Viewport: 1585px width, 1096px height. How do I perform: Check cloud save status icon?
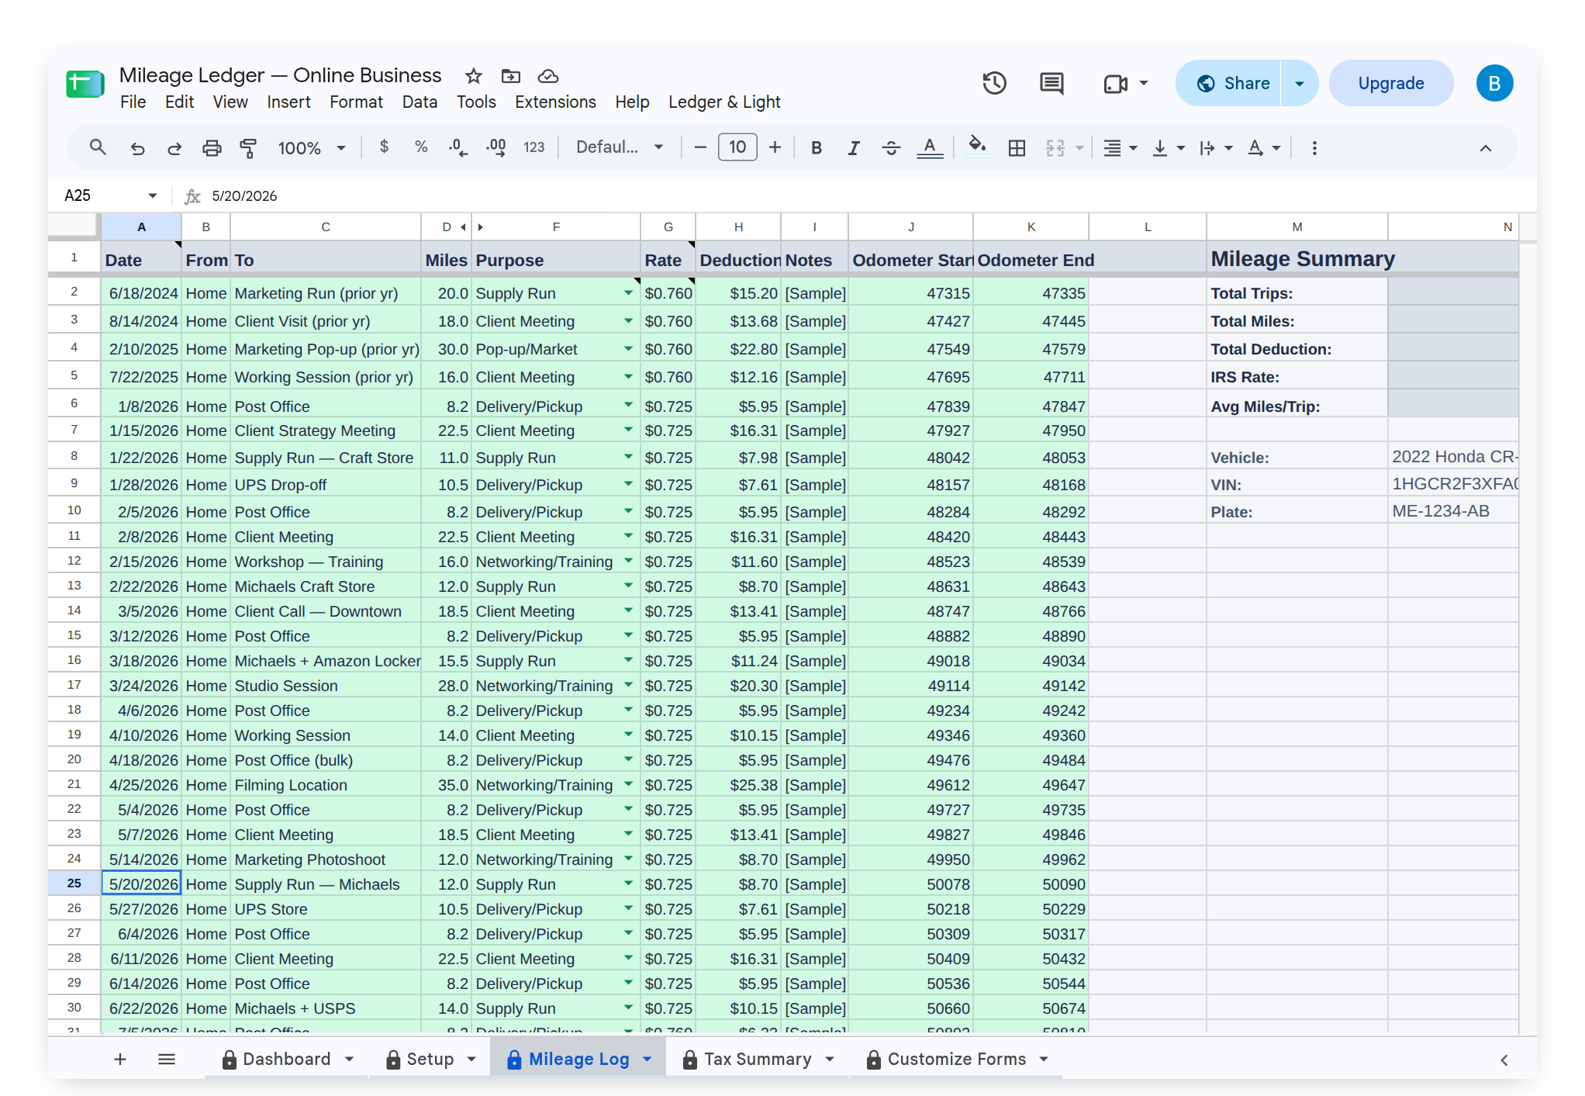[x=548, y=75]
